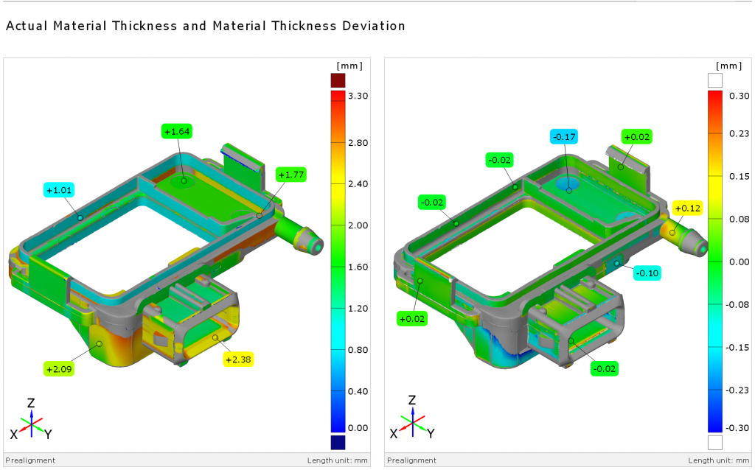Viewport: 755px width, 470px height.
Task: Click the deviation legend color bar
Action: coord(715,262)
